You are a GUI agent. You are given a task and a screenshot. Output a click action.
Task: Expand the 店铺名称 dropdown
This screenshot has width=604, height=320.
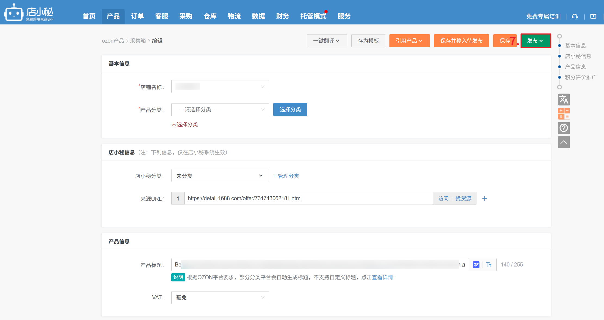(x=220, y=87)
